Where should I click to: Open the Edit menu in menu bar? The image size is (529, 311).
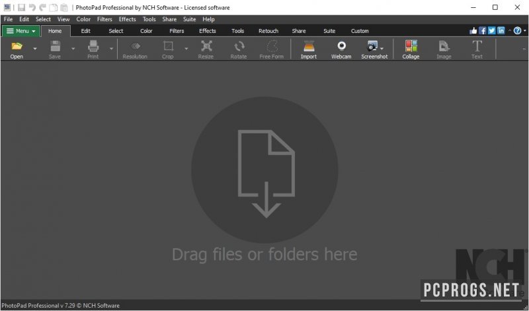(24, 19)
